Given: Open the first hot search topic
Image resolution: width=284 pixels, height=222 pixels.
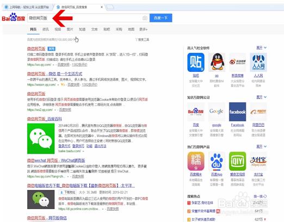Looking at the screenshot, I should 202,203.
